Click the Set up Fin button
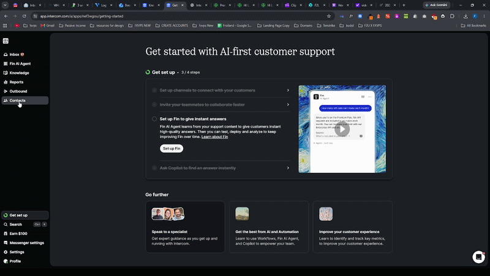 (x=171, y=148)
